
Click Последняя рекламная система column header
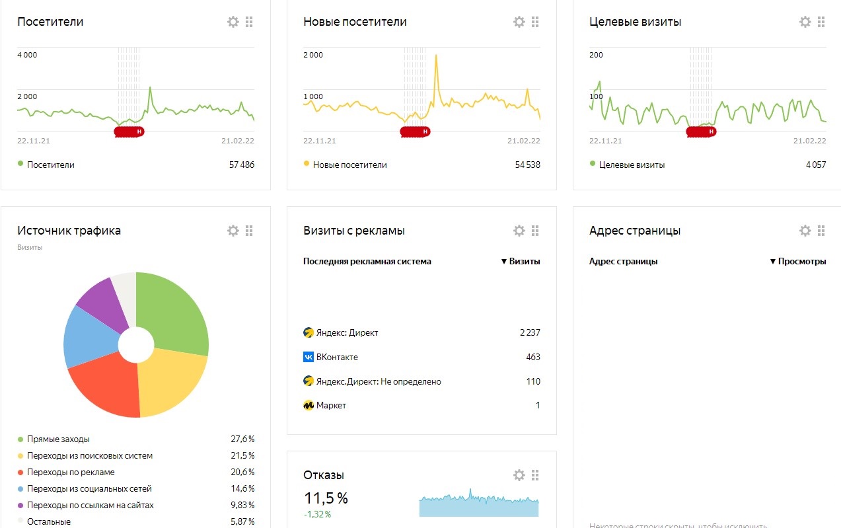click(367, 261)
